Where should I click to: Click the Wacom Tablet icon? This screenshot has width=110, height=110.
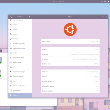click(x=11, y=62)
